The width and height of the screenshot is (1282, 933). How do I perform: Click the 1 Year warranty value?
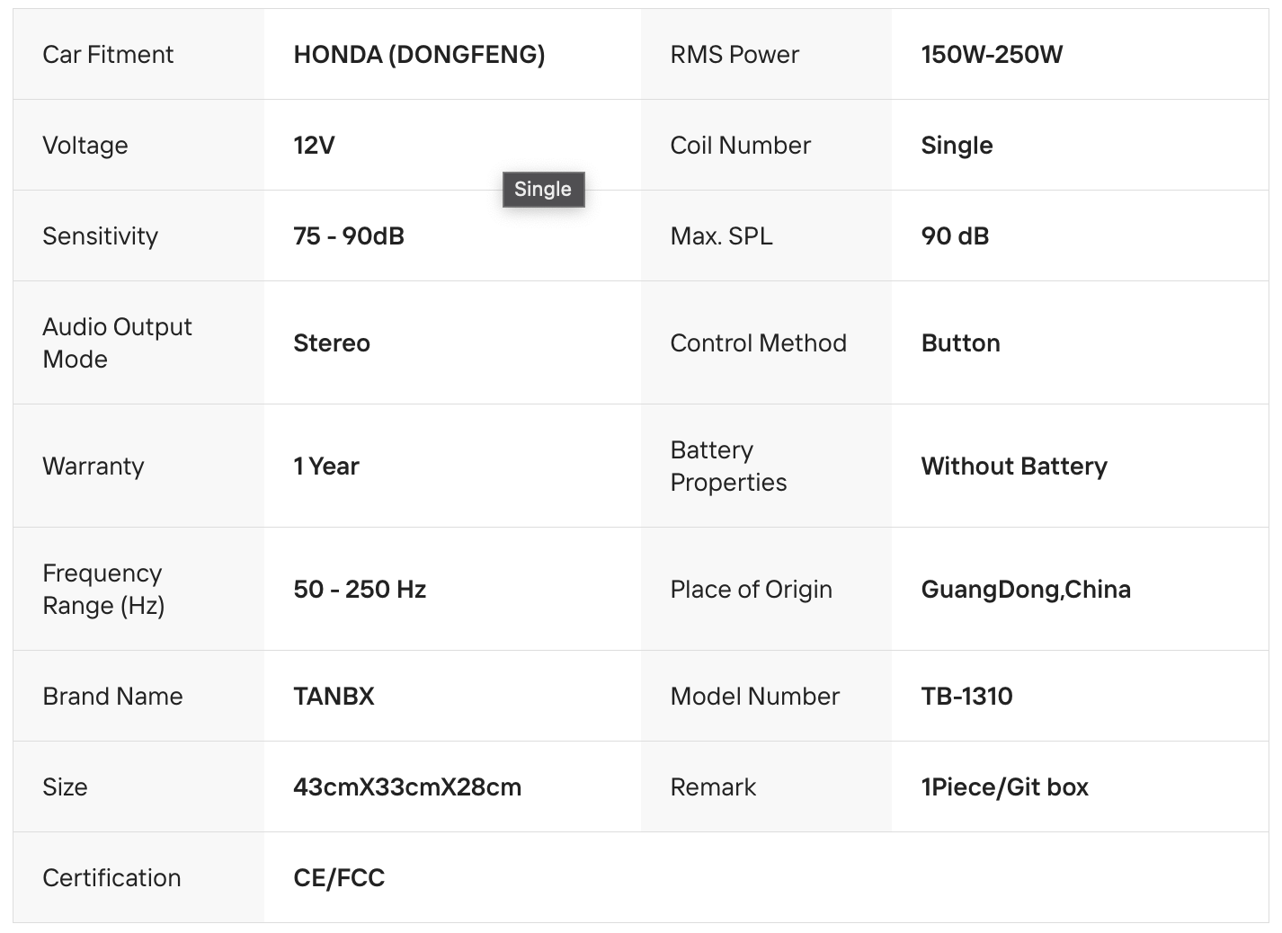326,466
